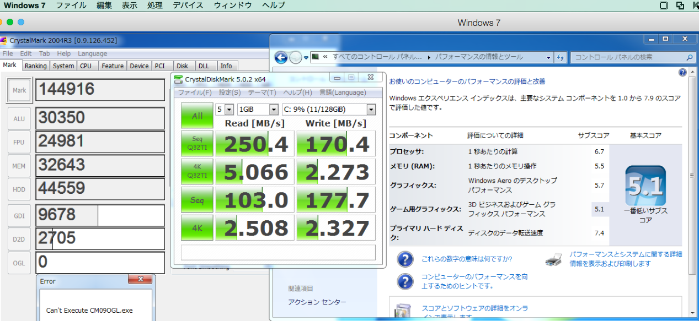Screen dimensions: 699x321
Task: Run the FPU benchmark in CrystalMark
Action: pos(19,142)
